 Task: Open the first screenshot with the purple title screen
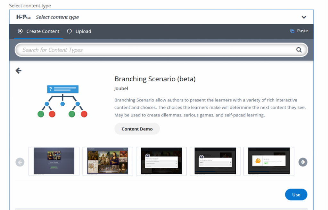coord(54,161)
